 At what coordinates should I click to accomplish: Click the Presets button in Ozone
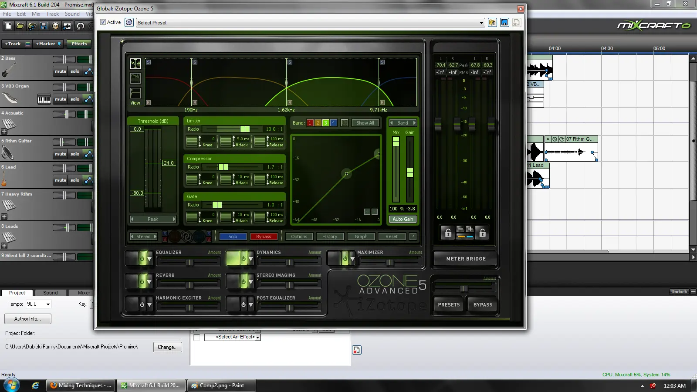[x=449, y=305]
